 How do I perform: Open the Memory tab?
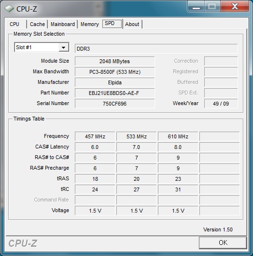tap(90, 24)
